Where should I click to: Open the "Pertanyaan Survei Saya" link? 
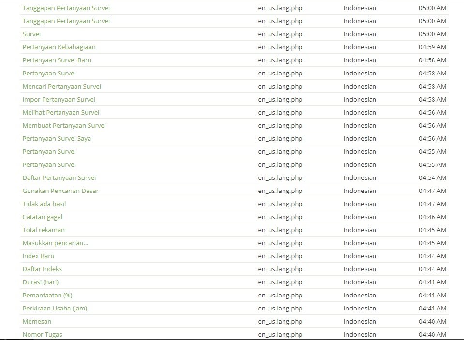(x=57, y=138)
